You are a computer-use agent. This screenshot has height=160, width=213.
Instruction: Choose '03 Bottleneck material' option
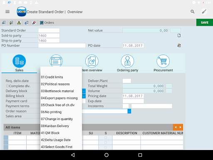[x=61, y=91]
